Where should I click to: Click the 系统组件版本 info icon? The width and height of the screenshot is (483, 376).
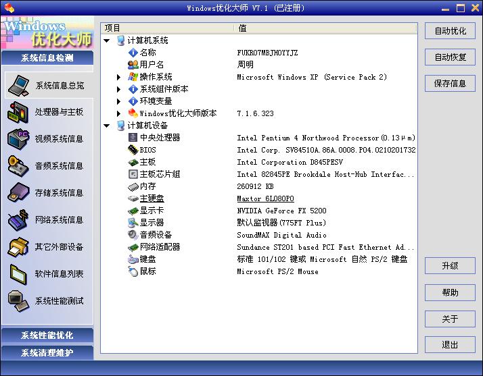tap(133, 89)
